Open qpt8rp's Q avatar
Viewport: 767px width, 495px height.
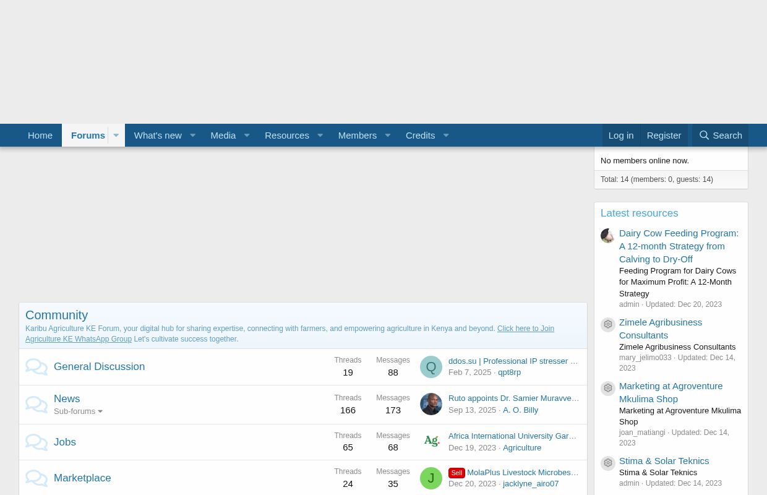click(431, 367)
